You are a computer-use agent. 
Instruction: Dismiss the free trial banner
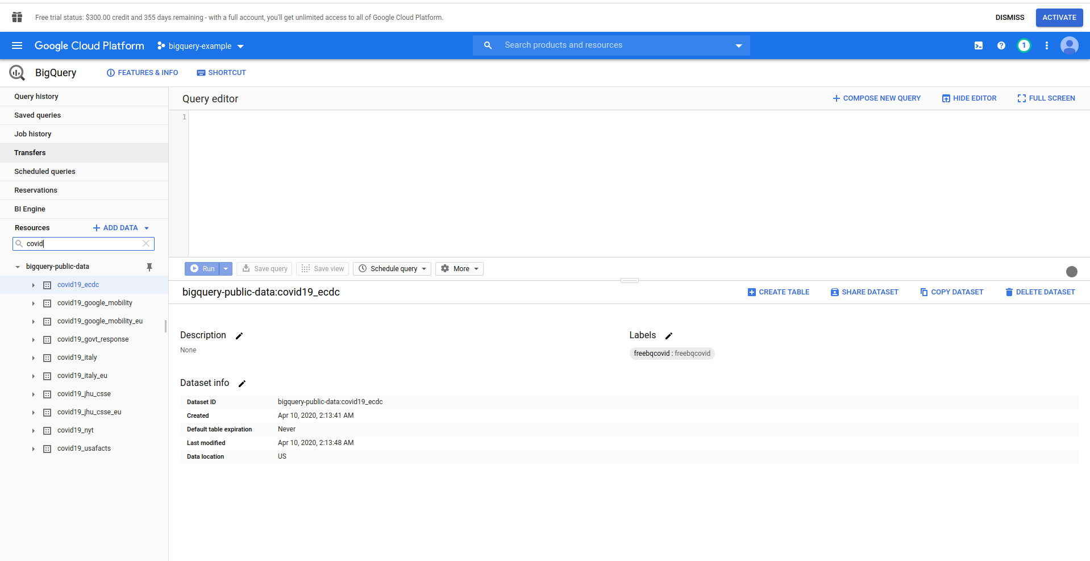pos(1010,18)
